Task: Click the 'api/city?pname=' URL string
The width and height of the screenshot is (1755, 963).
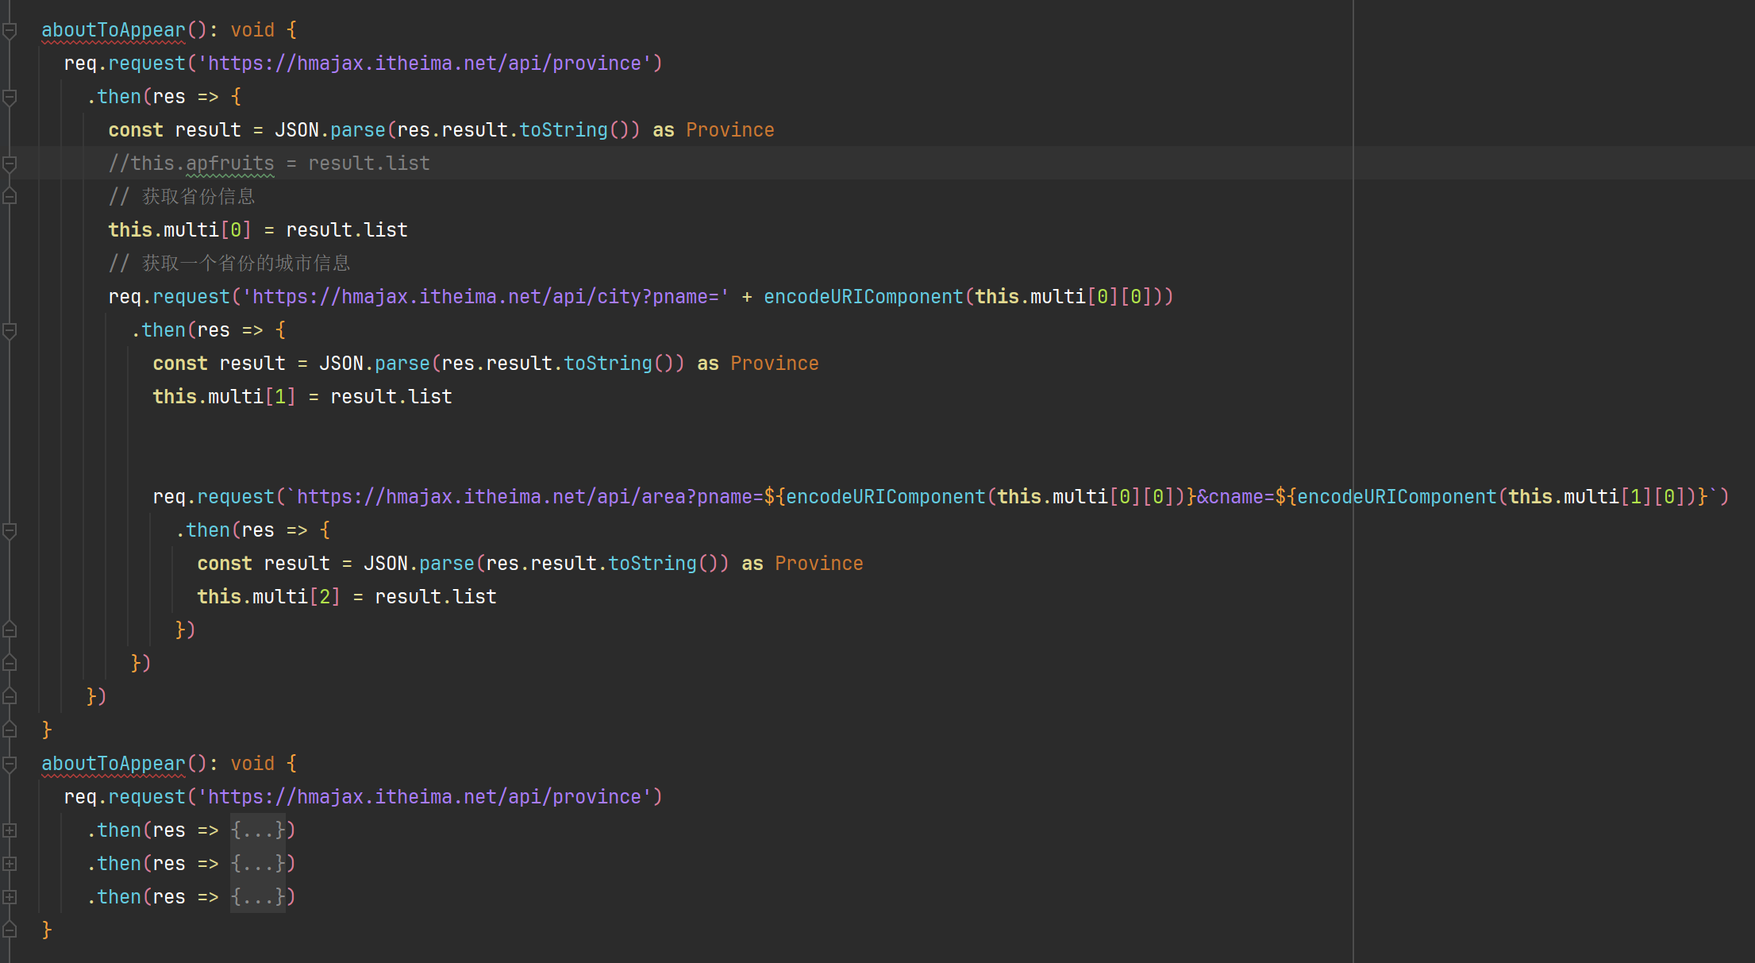Action: pos(486,297)
